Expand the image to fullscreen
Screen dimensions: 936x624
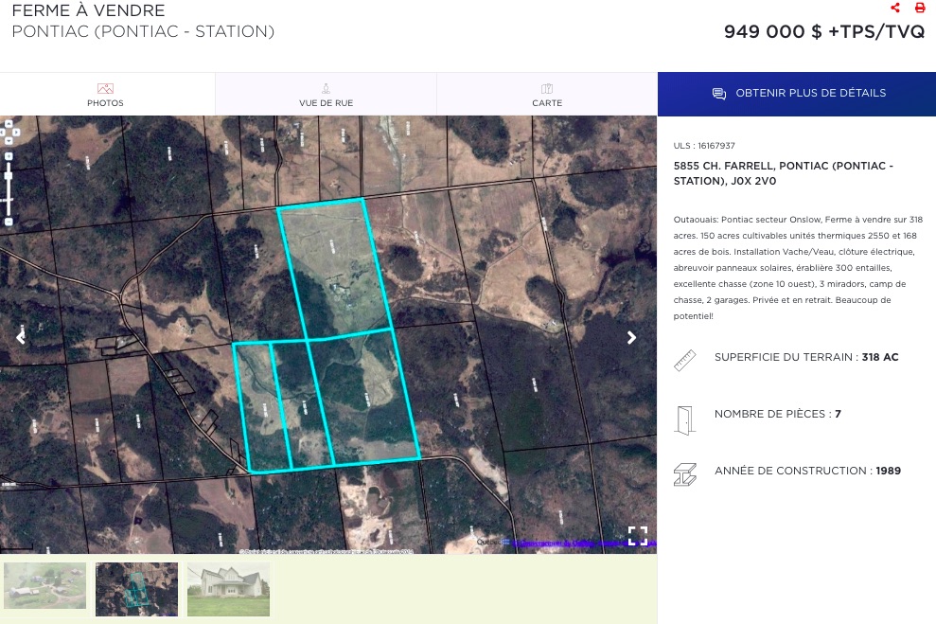(638, 536)
